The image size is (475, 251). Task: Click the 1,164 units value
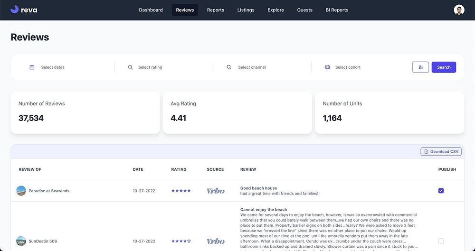coord(332,118)
